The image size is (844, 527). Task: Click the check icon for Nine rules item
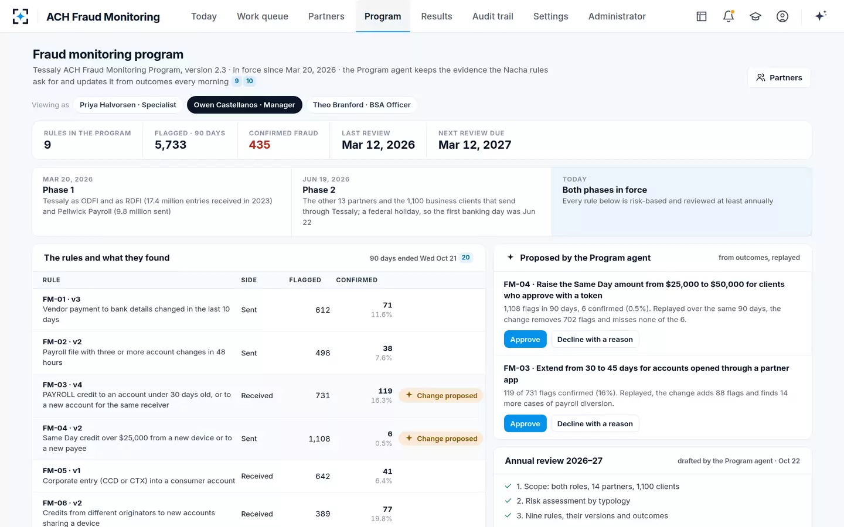click(x=508, y=515)
